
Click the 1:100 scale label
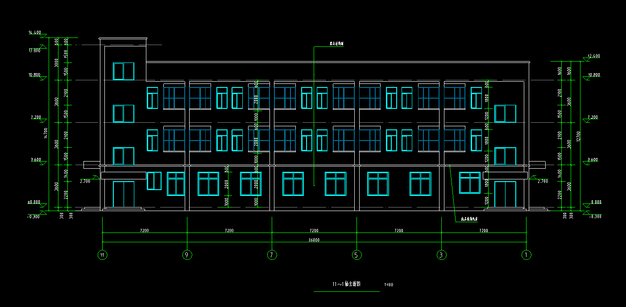click(x=388, y=285)
